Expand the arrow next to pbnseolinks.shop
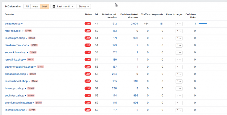Viewport: 227px width, 115px height. [x=27, y=74]
